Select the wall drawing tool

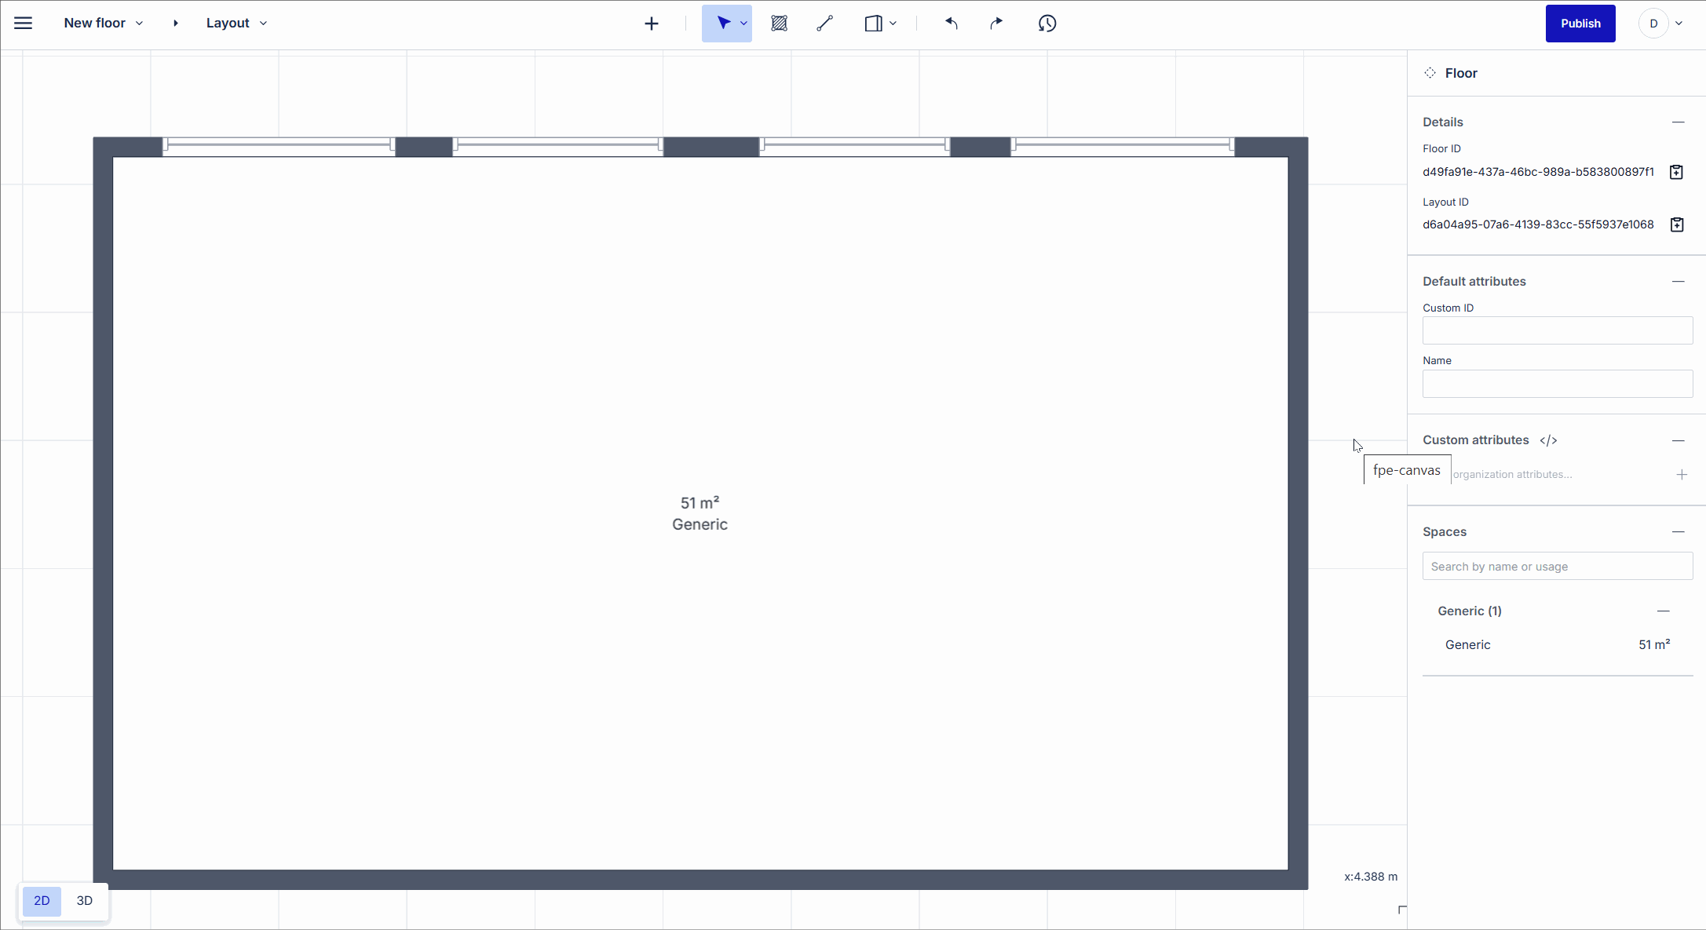pos(825,23)
